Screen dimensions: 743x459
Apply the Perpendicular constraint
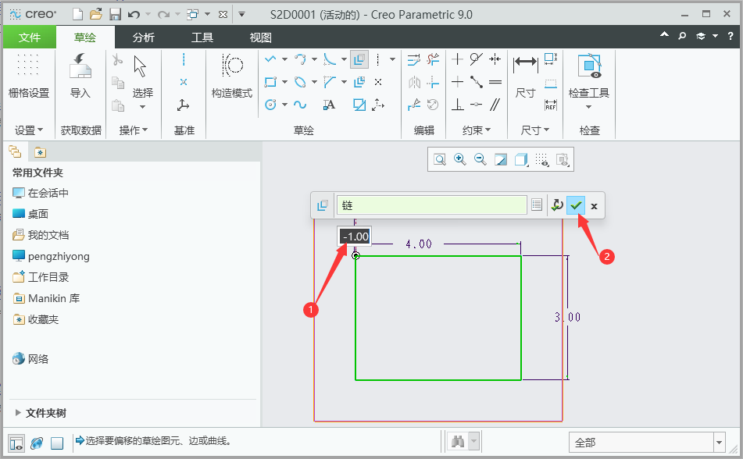[x=457, y=105]
